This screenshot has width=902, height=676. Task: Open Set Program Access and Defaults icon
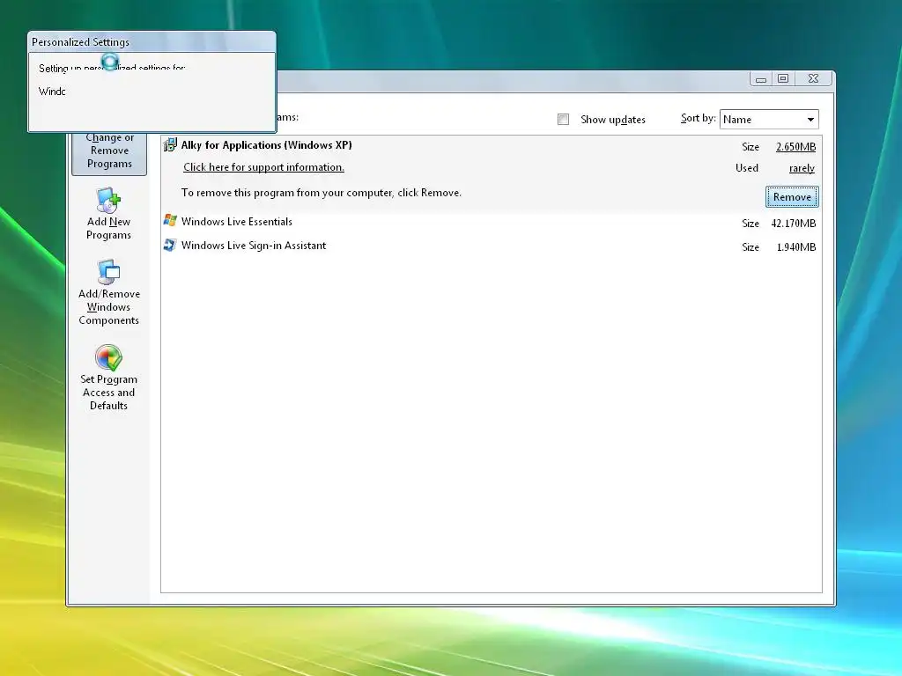(x=108, y=357)
